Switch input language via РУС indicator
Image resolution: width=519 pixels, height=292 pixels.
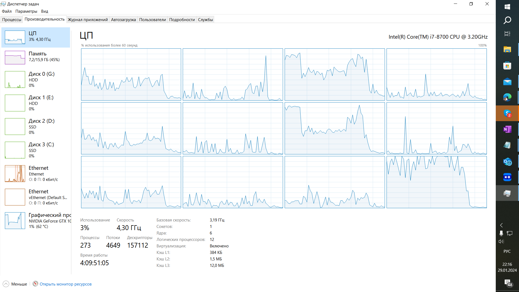(507, 251)
